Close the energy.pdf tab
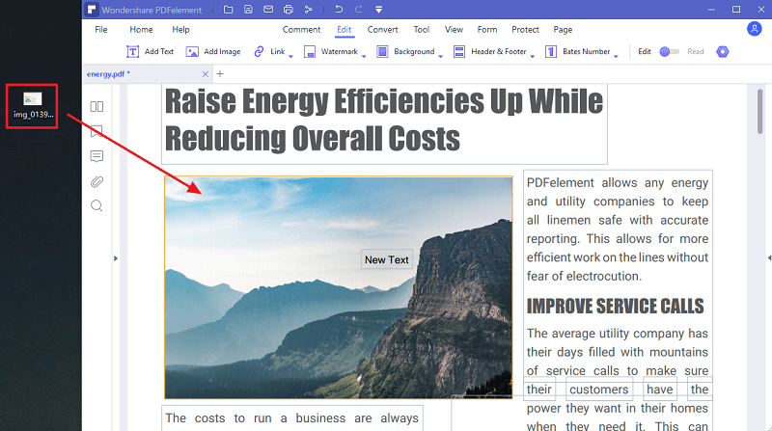The width and height of the screenshot is (772, 431). click(x=206, y=74)
